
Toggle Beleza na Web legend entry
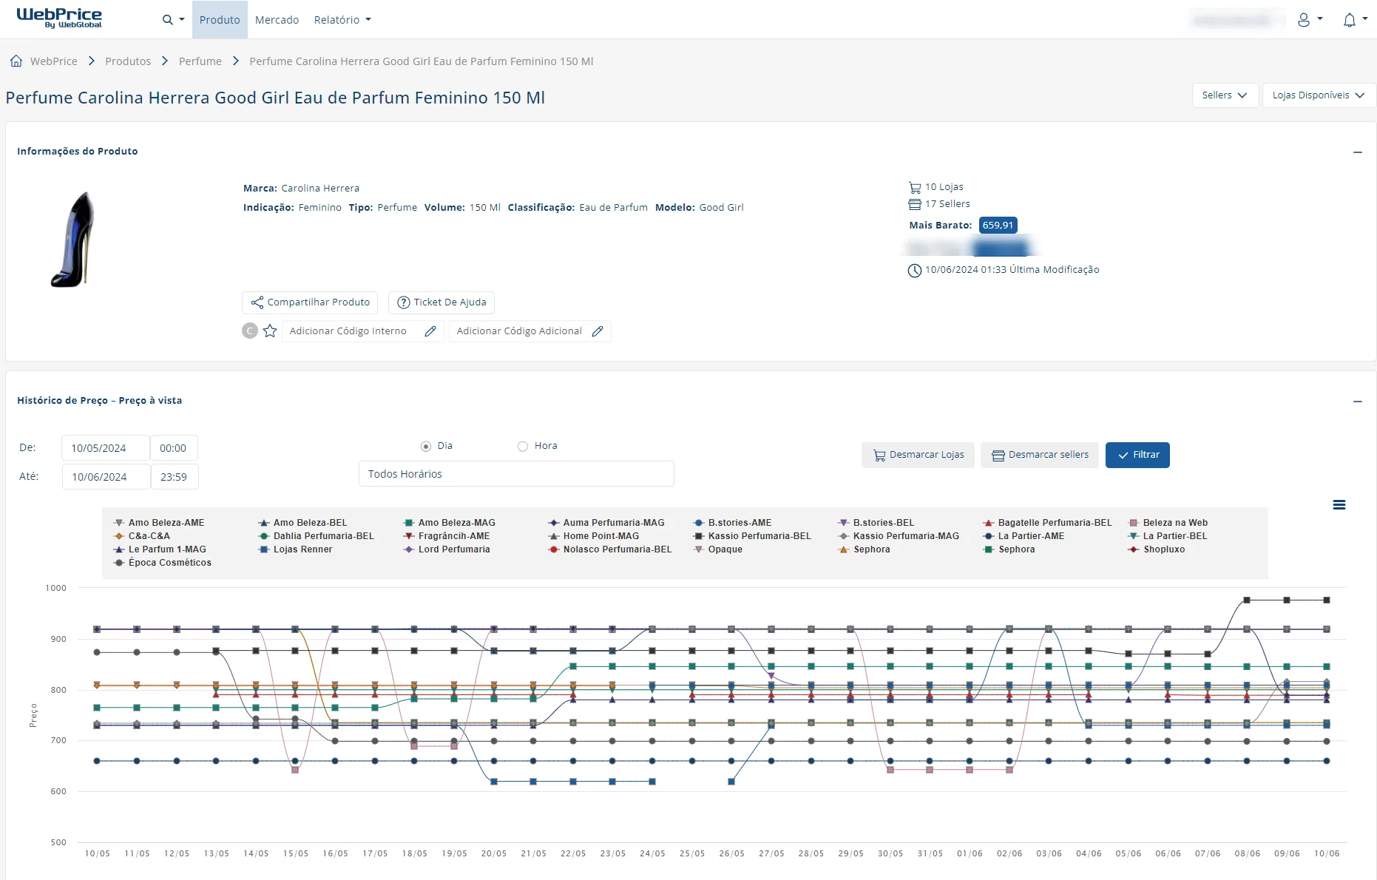1168,523
